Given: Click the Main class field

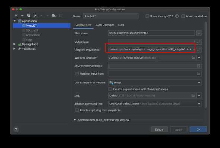Looking at the screenshot, I should point(152,33).
